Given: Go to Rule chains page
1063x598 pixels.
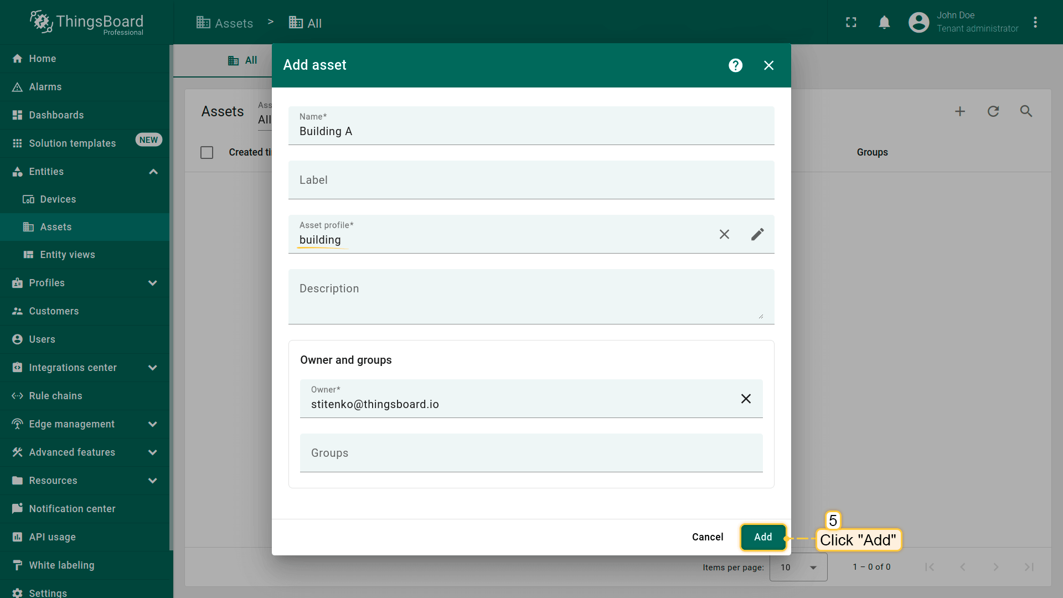Looking at the screenshot, I should tap(55, 396).
